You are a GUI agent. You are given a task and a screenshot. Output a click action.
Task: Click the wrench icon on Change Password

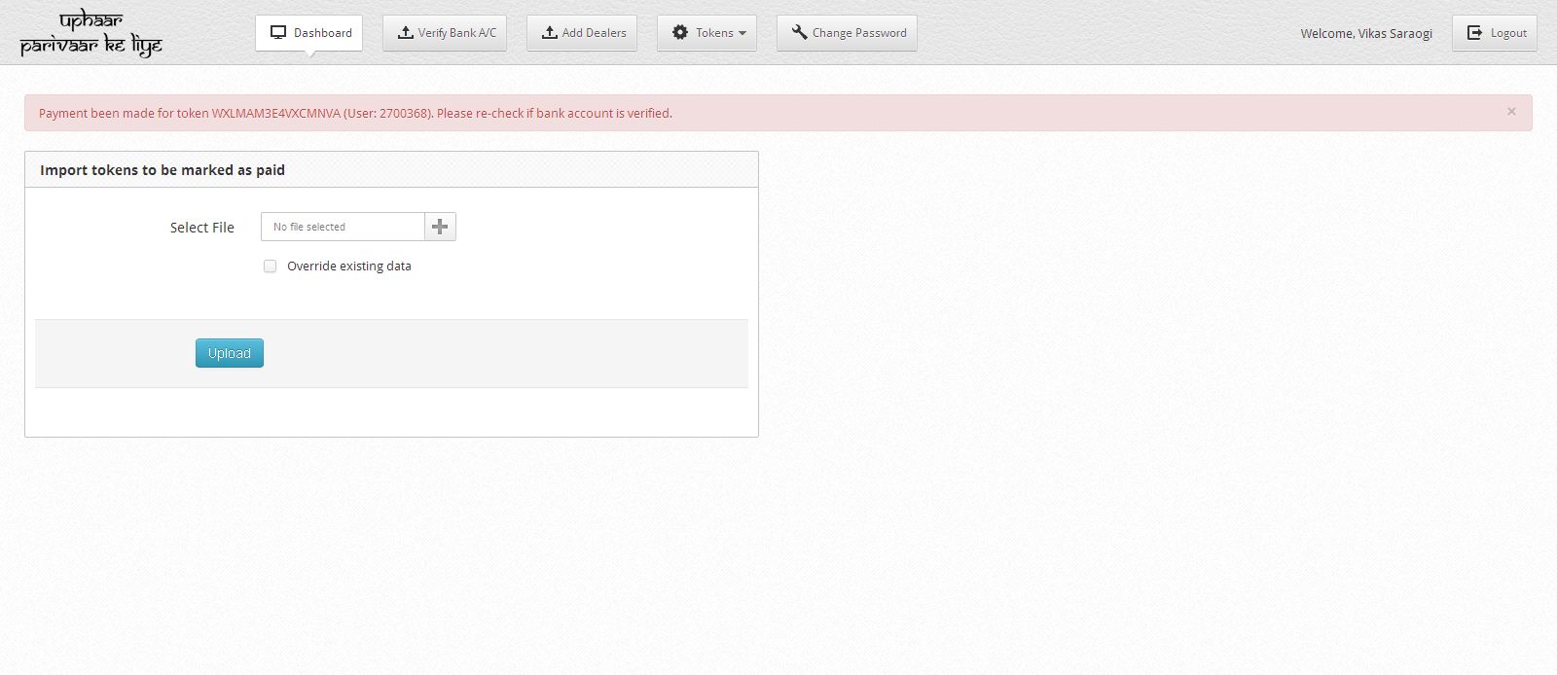[800, 32]
